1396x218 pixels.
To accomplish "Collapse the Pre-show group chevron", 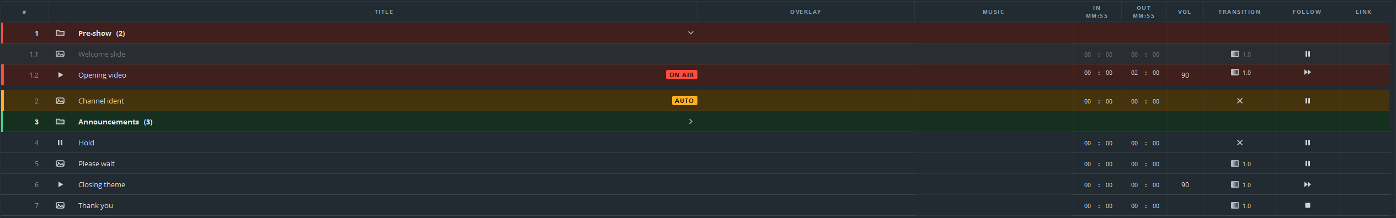I will pyautogui.click(x=690, y=33).
